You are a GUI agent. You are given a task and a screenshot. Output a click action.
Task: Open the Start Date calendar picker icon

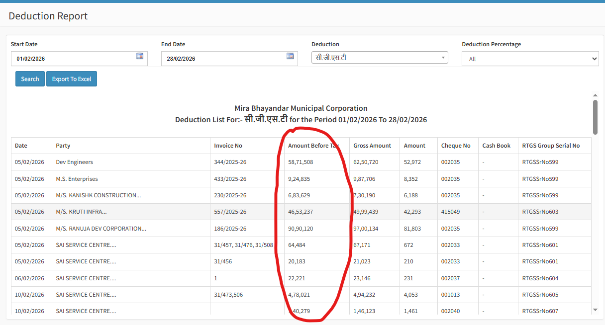[140, 56]
